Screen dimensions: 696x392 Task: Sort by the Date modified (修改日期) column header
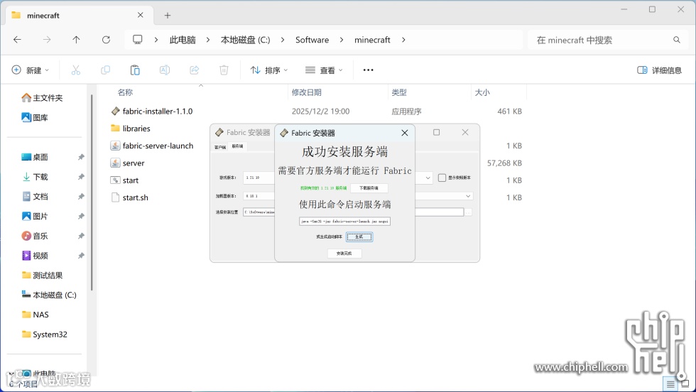pyautogui.click(x=306, y=92)
